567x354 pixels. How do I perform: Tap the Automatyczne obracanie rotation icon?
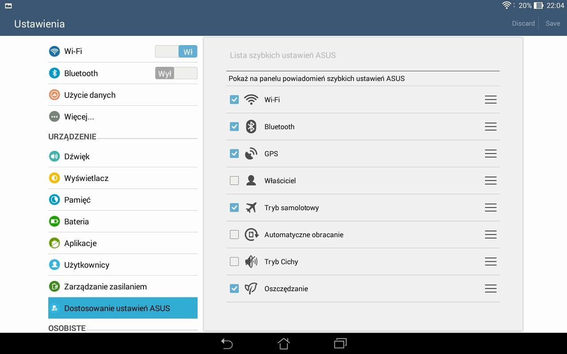pos(252,235)
